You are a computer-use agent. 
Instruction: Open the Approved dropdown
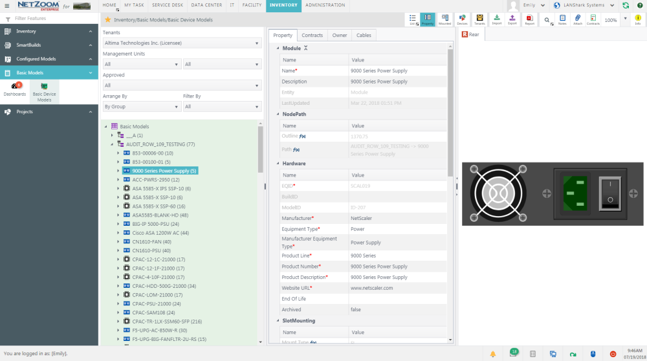coord(182,85)
